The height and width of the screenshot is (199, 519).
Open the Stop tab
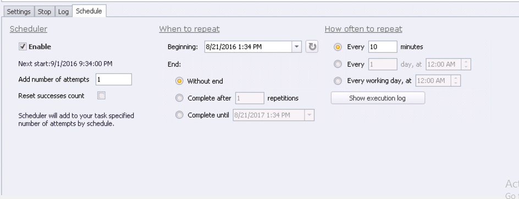[x=45, y=12]
